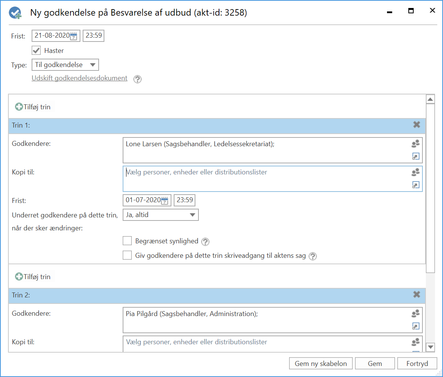
Task: Click Tilføj trin label above Trin 2
Action: click(37, 277)
